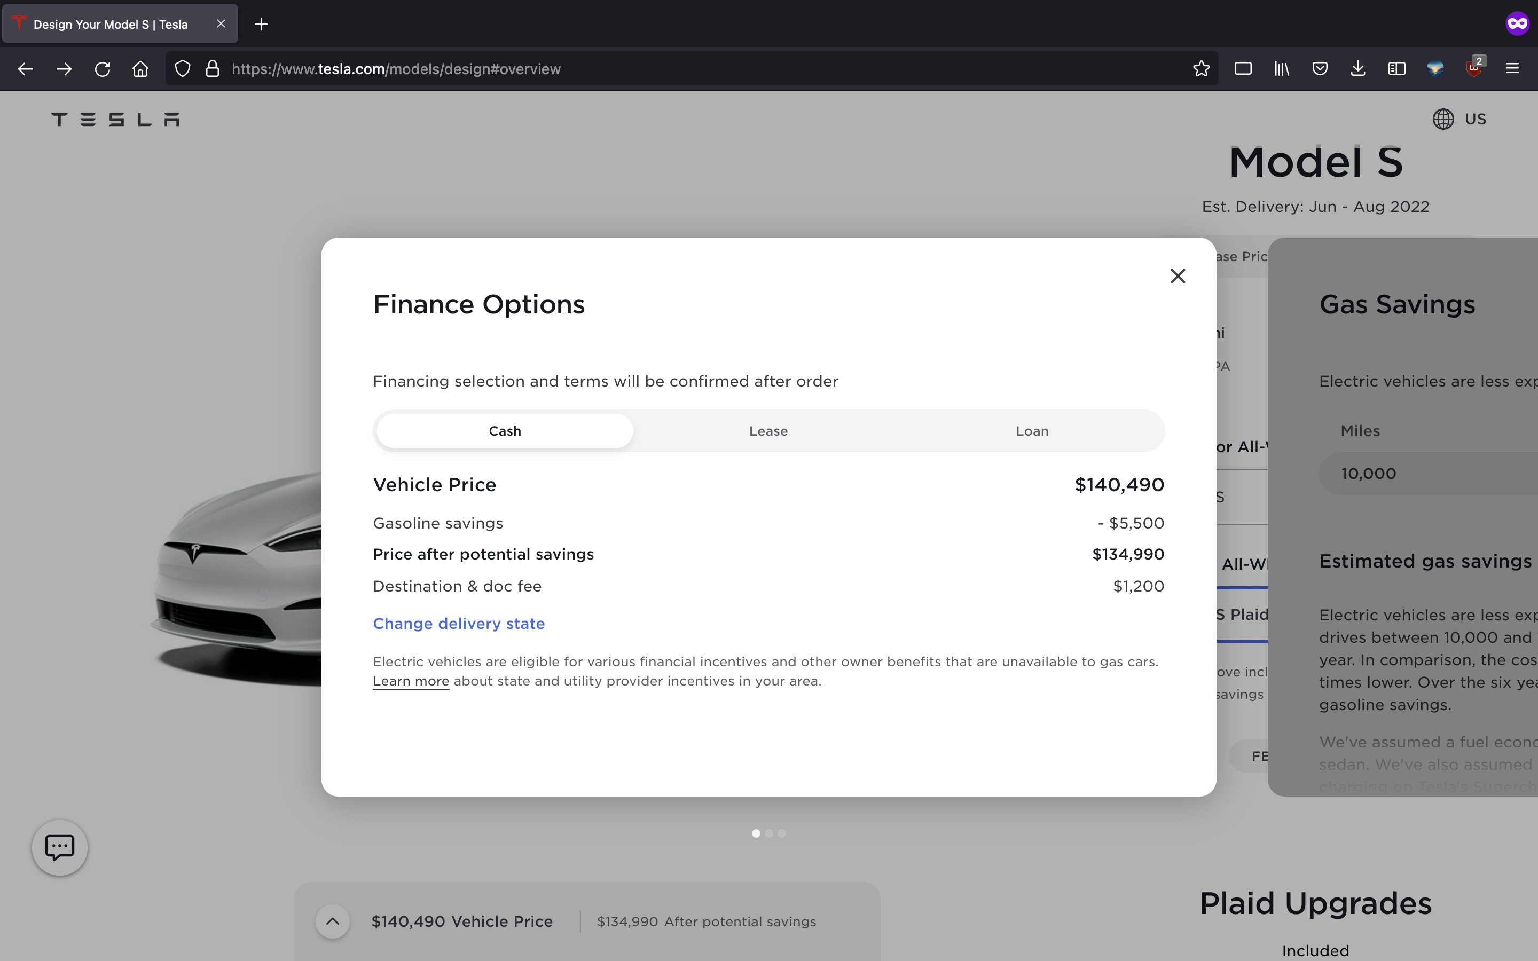
Task: Change region using the globe icon
Action: pyautogui.click(x=1443, y=119)
